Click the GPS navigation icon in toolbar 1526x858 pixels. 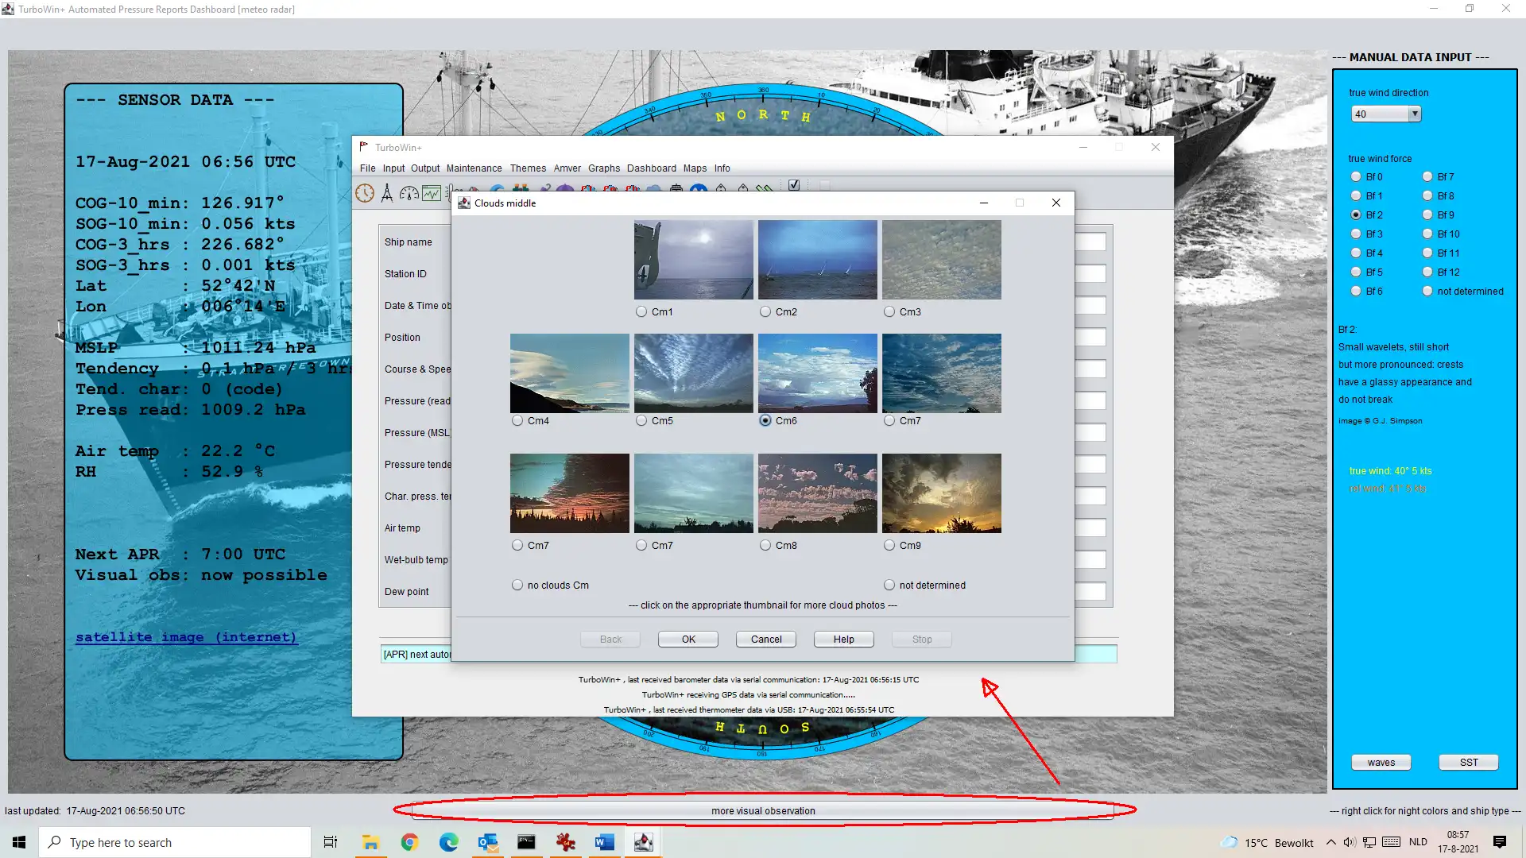387,191
